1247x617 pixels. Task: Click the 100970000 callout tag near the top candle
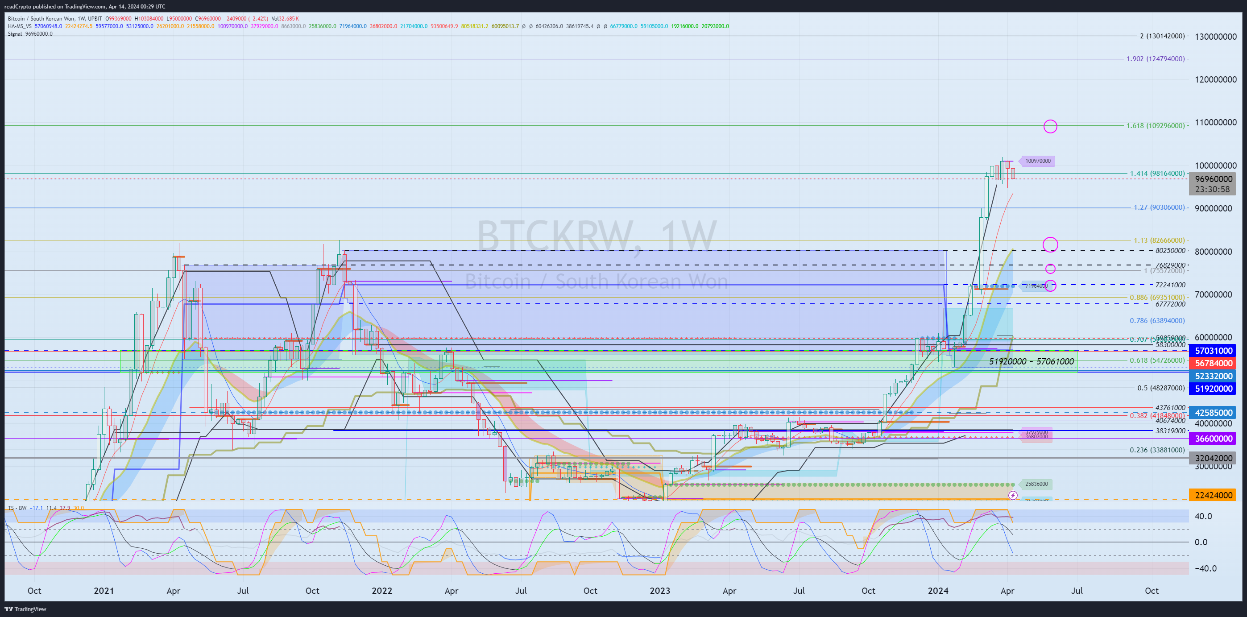pyautogui.click(x=1037, y=161)
